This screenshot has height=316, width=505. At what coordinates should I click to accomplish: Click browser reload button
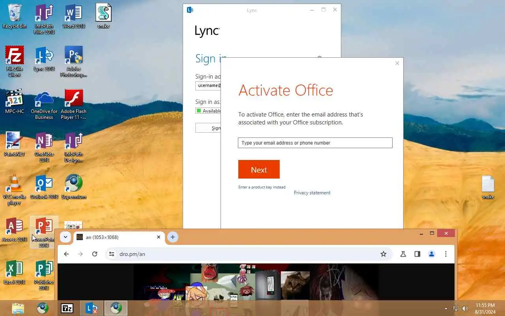(x=95, y=254)
